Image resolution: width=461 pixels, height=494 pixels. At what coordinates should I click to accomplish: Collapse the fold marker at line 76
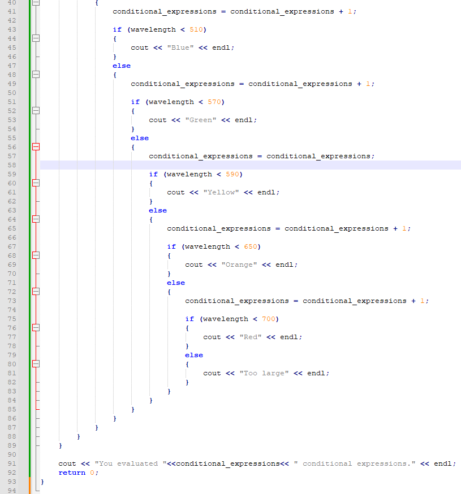[36, 328]
